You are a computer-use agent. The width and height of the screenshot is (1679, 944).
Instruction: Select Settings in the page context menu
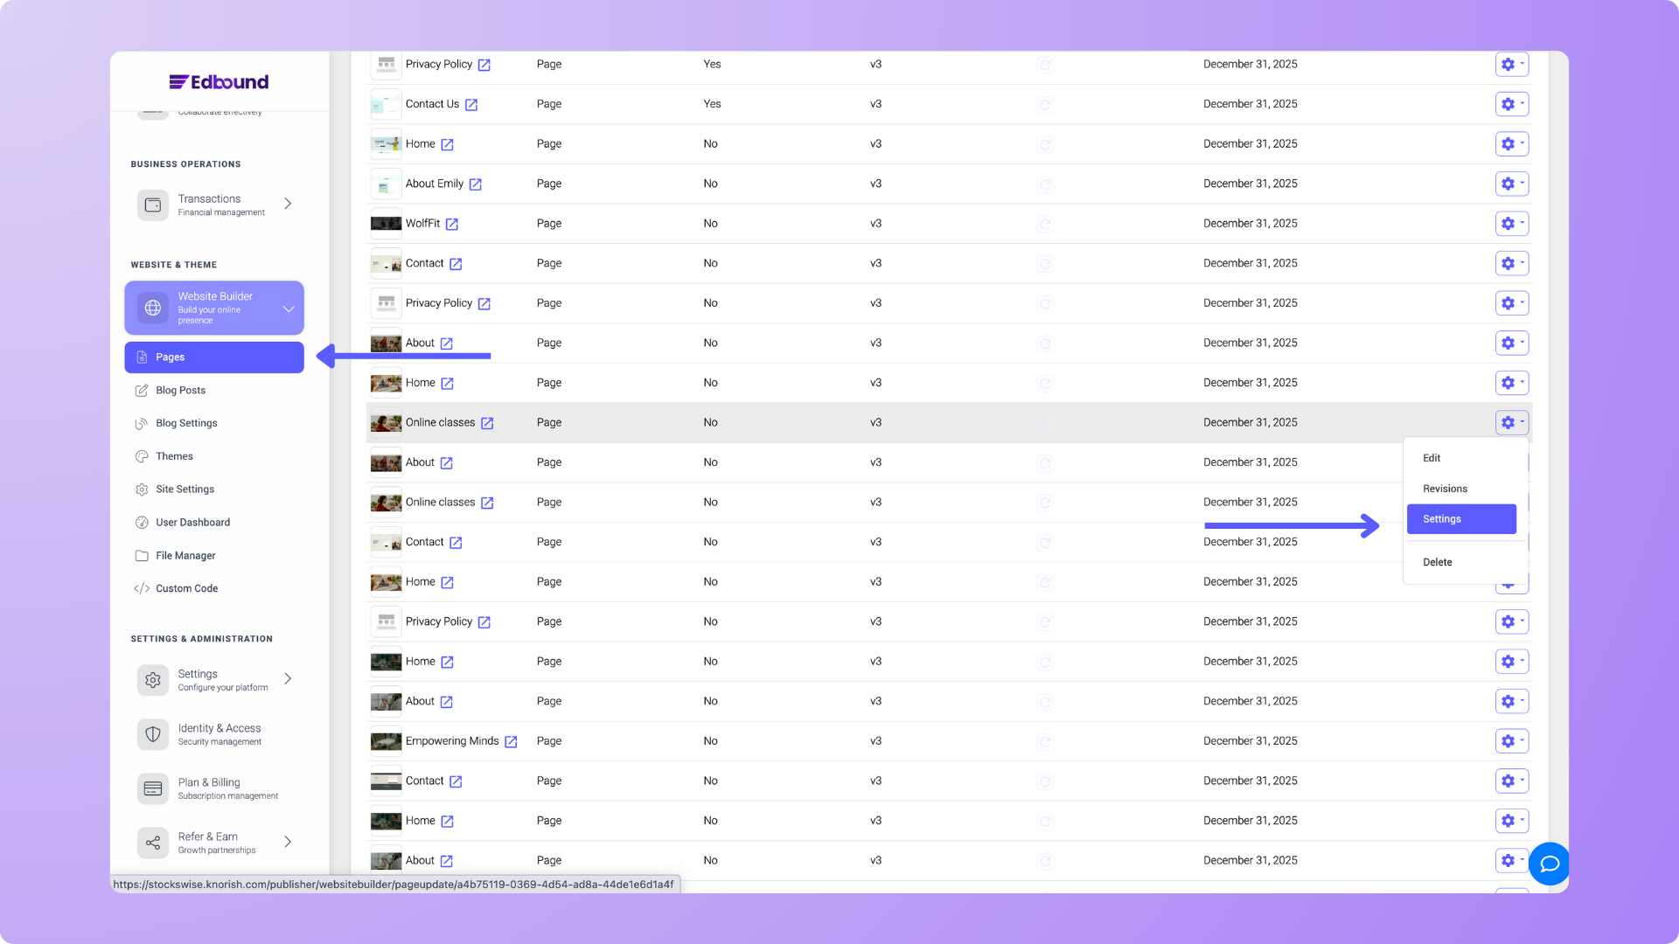1461,519
